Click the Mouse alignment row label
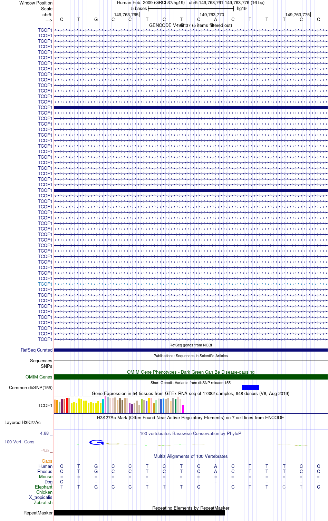328x521 pixels. (x=46, y=476)
